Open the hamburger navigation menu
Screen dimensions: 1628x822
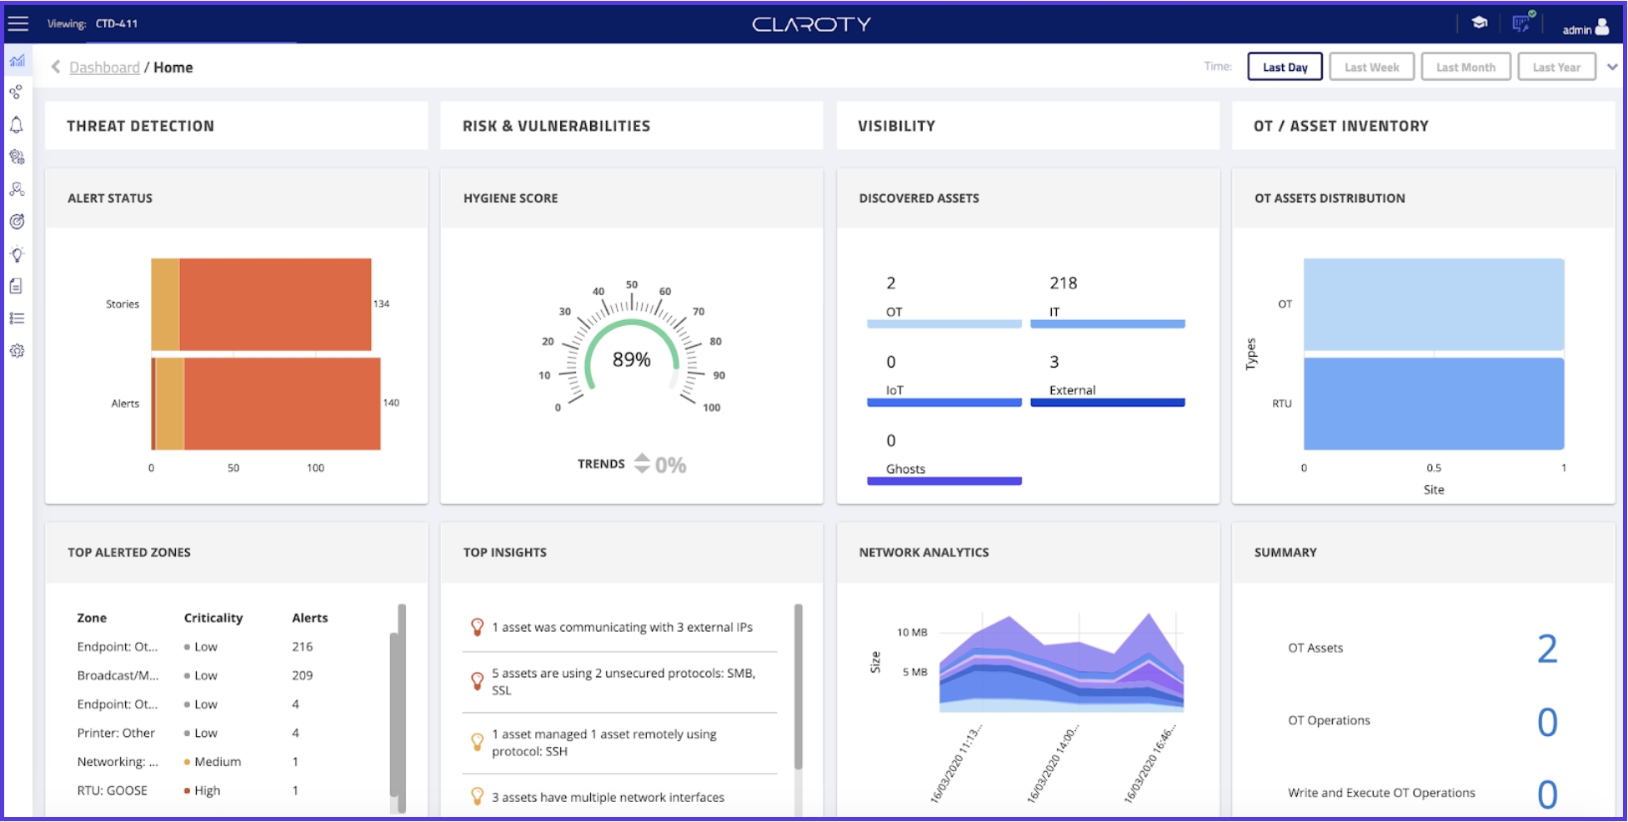point(18,23)
